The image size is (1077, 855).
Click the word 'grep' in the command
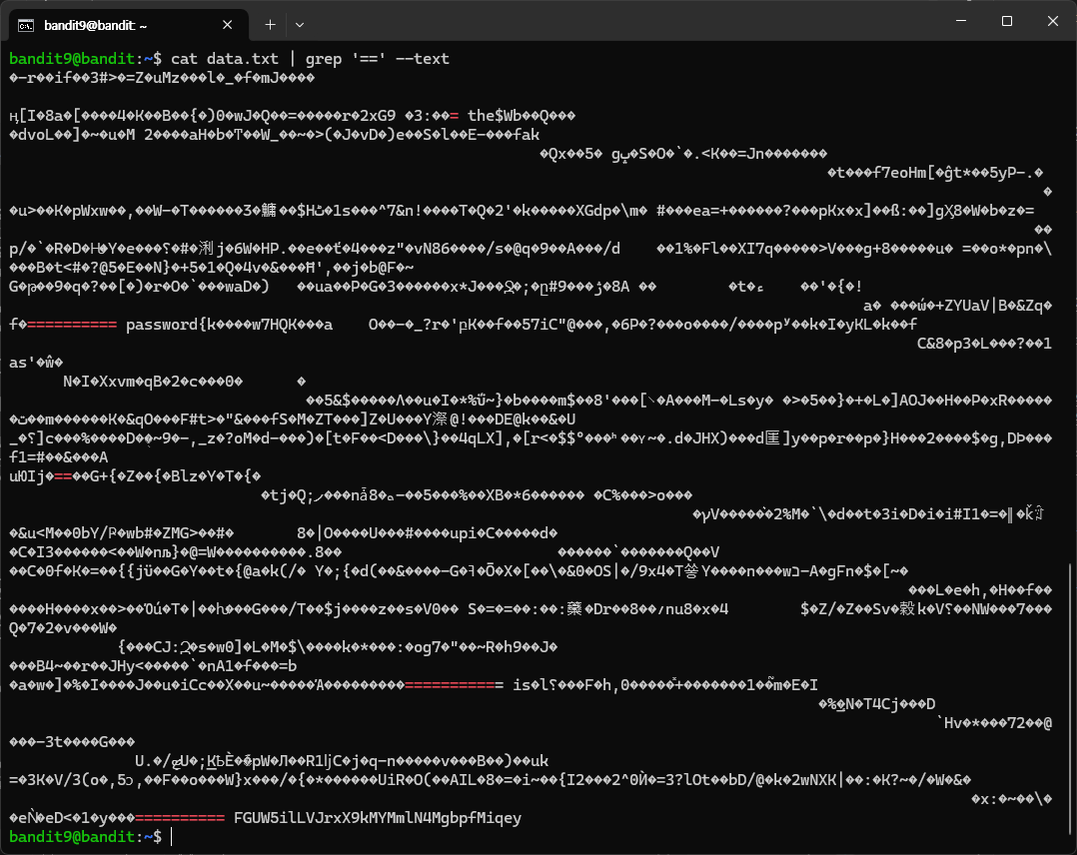click(x=324, y=60)
